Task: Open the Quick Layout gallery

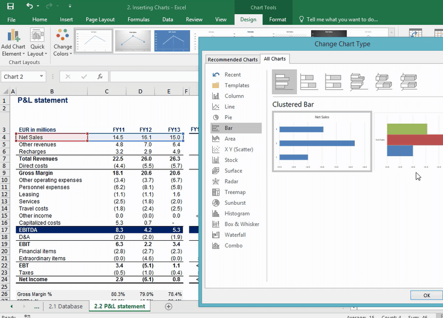Action: (x=37, y=44)
